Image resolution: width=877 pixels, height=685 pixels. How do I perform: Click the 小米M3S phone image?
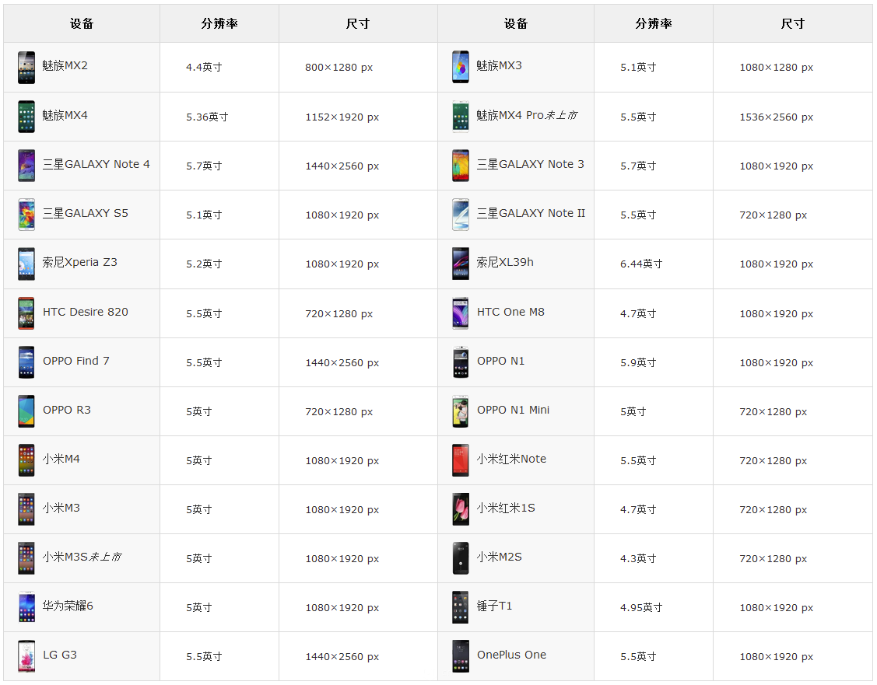point(26,559)
